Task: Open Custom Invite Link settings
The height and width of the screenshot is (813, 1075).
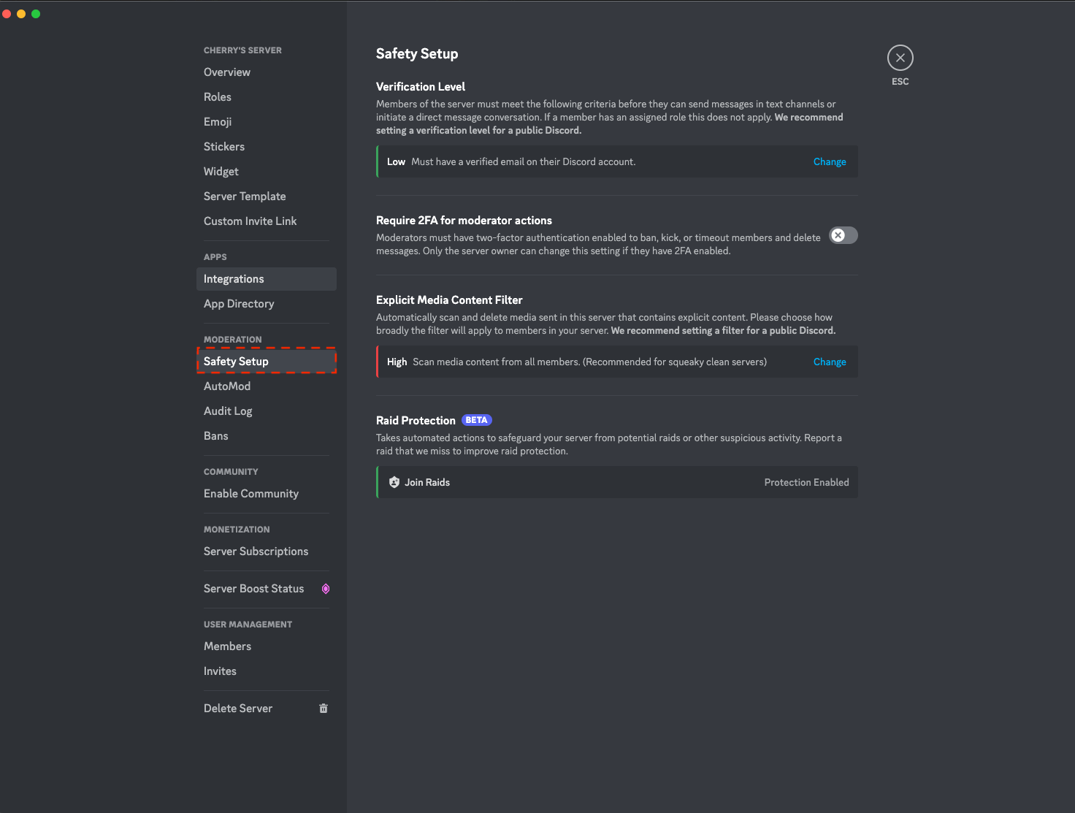Action: click(x=250, y=221)
